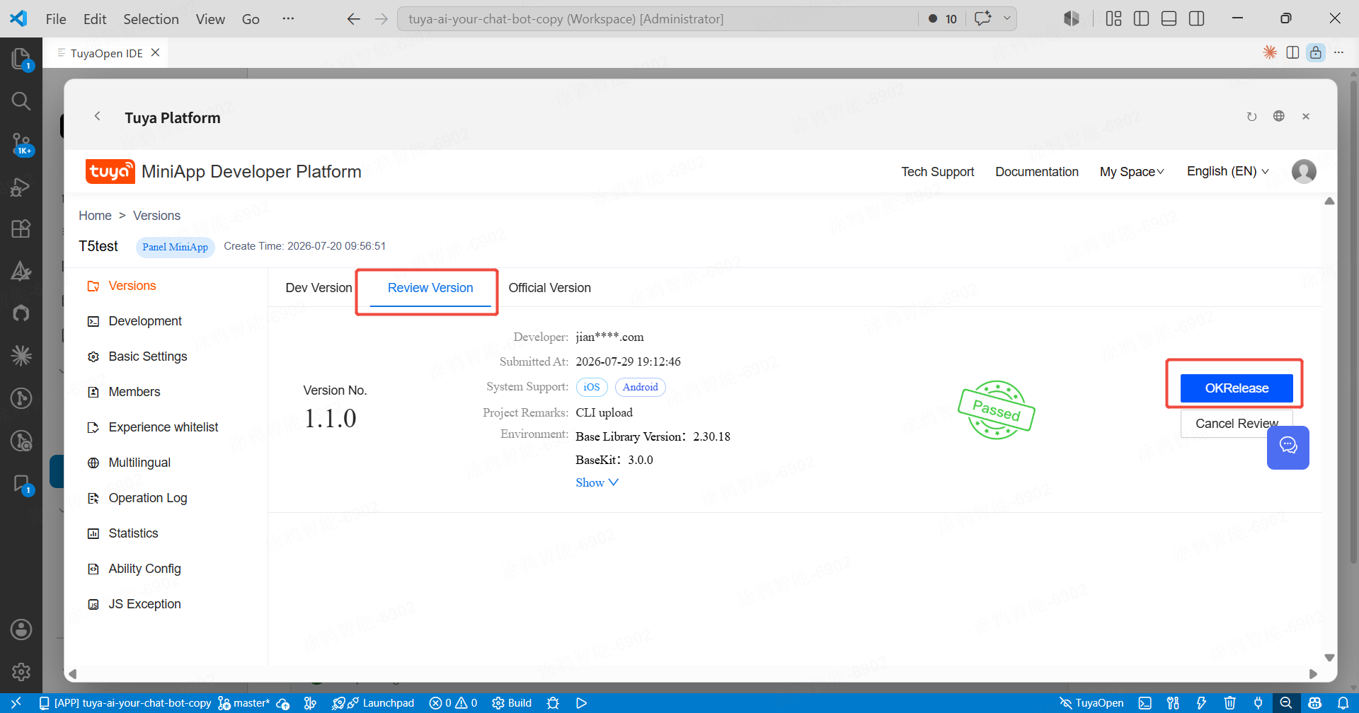This screenshot has height=713, width=1359.
Task: Switch to the Dev Version tab
Action: (319, 288)
